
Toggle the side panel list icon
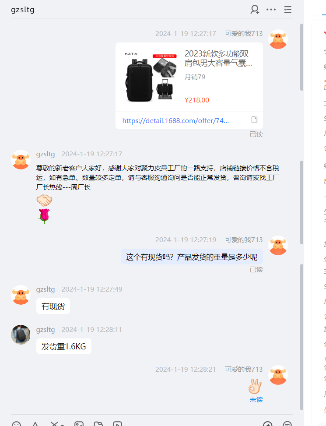[288, 10]
